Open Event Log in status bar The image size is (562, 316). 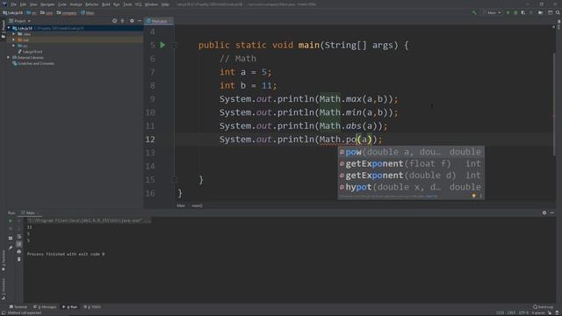(x=543, y=307)
